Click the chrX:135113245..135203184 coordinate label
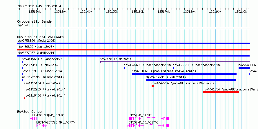 pyautogui.click(x=39, y=6)
